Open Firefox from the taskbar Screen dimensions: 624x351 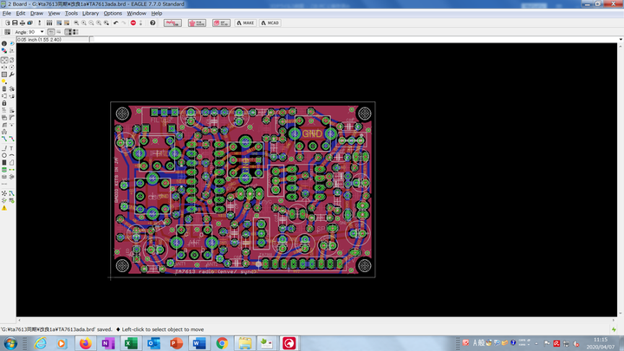coord(85,344)
